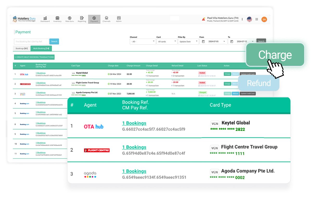Click the green Charged status badge
The image size is (317, 197).
tap(203, 93)
